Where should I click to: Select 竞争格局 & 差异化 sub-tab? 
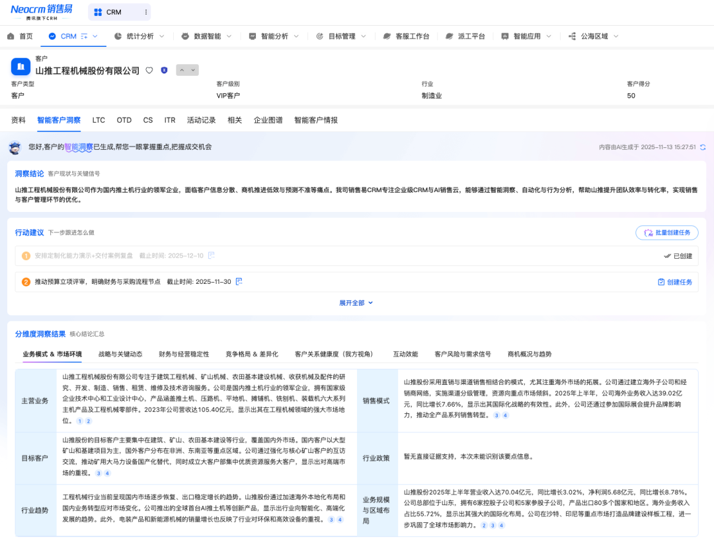[252, 354]
